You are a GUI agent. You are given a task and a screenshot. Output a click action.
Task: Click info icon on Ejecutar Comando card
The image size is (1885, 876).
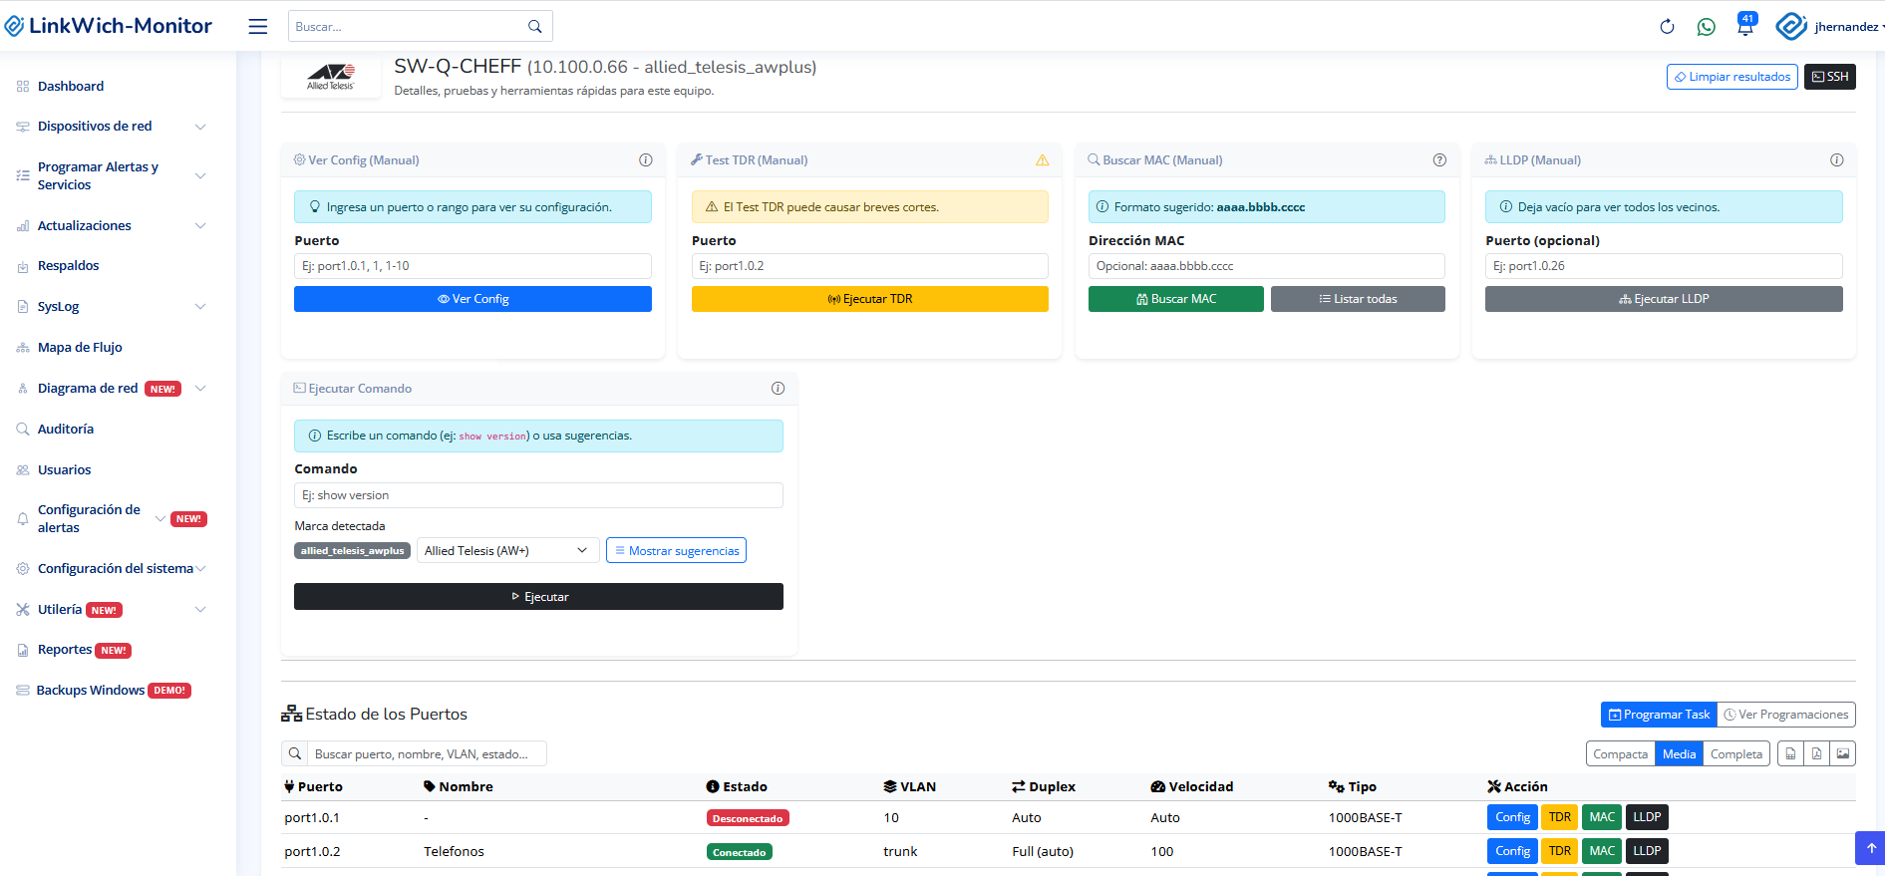(778, 389)
